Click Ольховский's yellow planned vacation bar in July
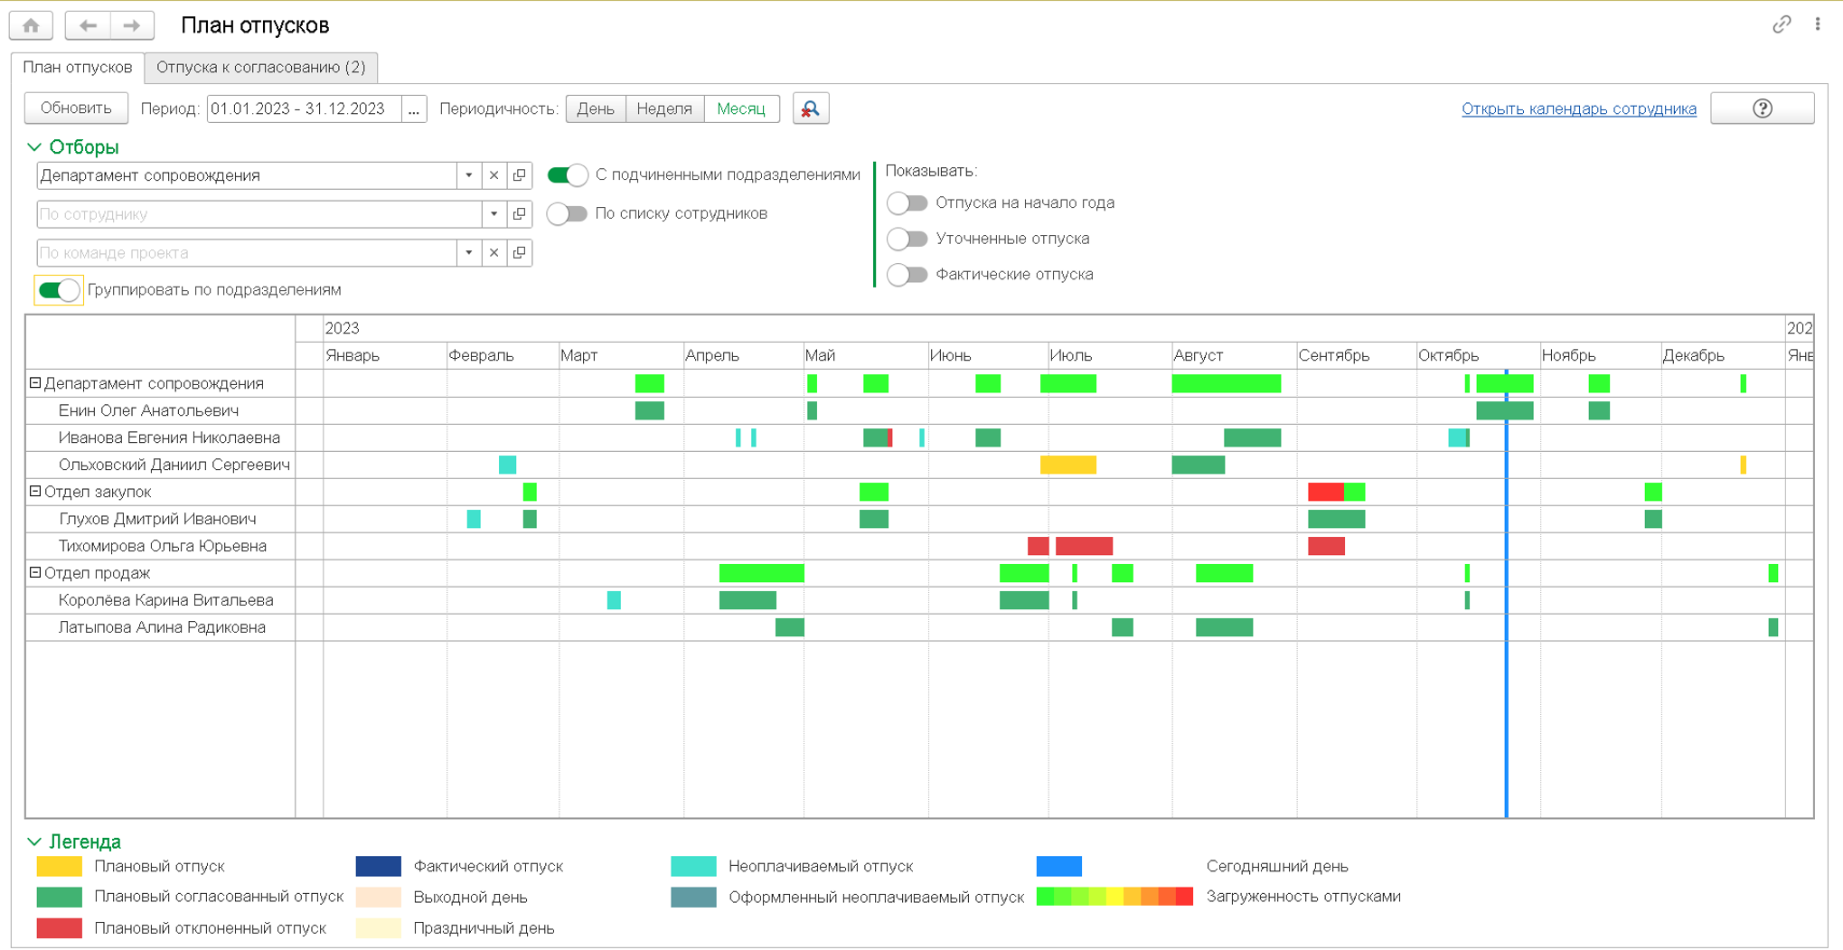This screenshot has height=950, width=1843. coord(1067,465)
